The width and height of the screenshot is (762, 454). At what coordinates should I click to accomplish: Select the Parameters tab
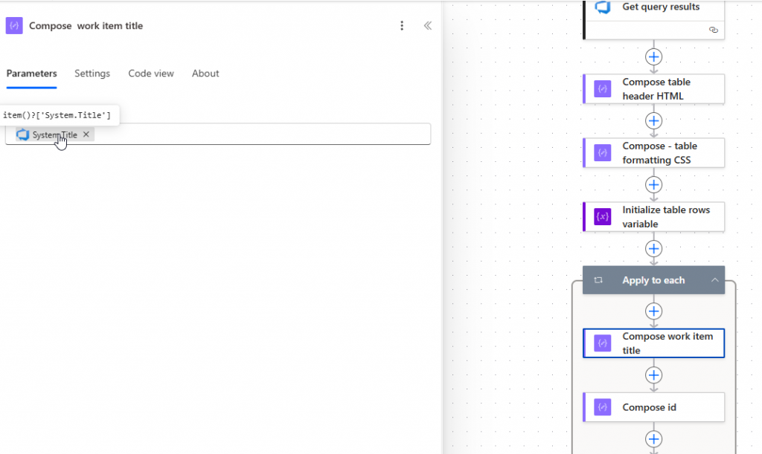[x=31, y=74]
